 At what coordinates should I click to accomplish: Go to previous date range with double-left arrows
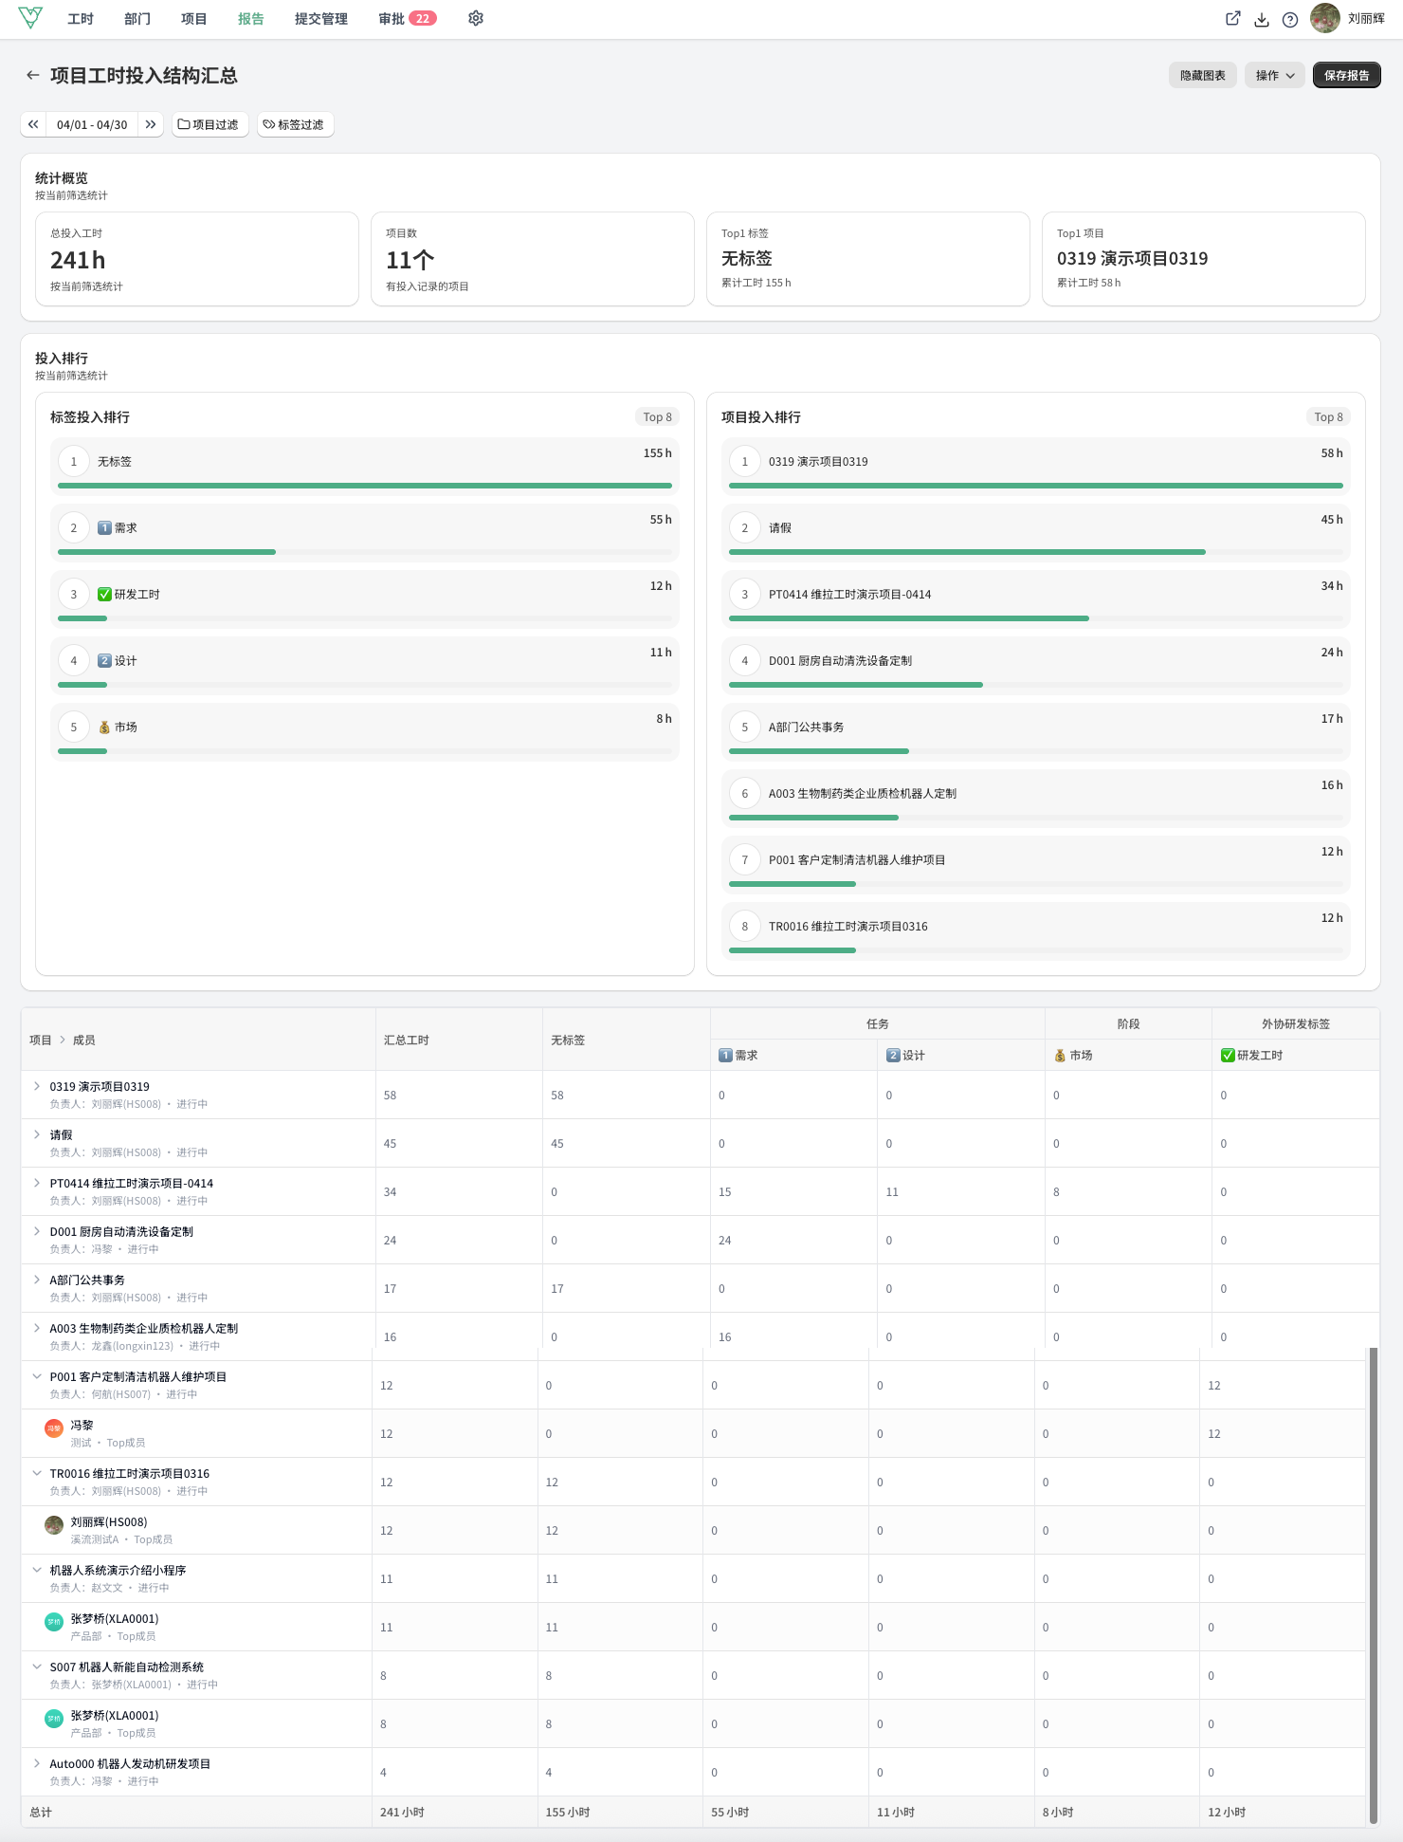(33, 124)
